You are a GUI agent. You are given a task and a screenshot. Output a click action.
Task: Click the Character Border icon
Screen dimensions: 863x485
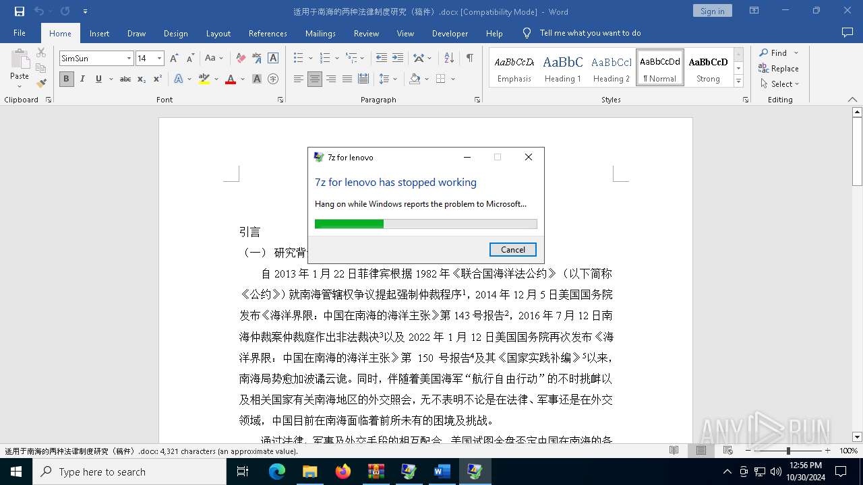click(x=273, y=59)
